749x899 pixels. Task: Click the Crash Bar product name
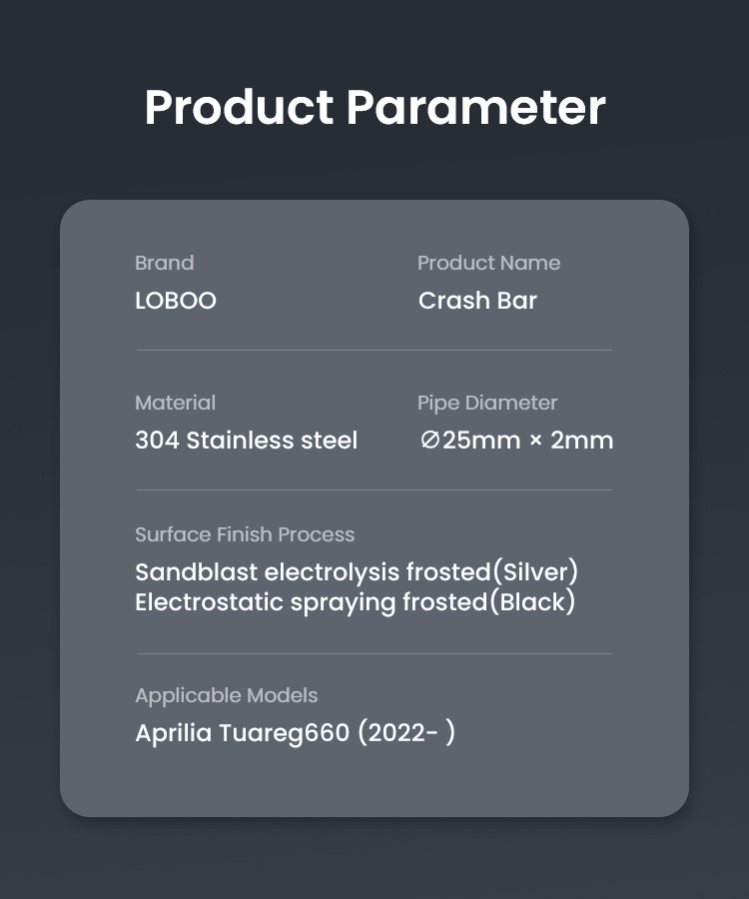(x=477, y=301)
